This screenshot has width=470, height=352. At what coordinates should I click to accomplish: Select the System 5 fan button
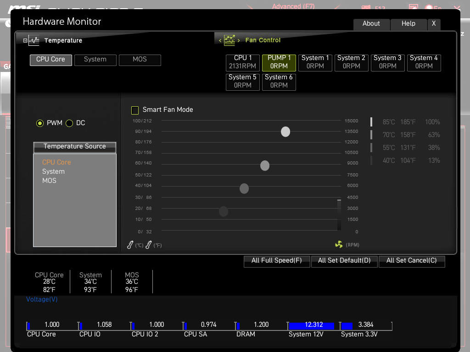[x=242, y=82]
